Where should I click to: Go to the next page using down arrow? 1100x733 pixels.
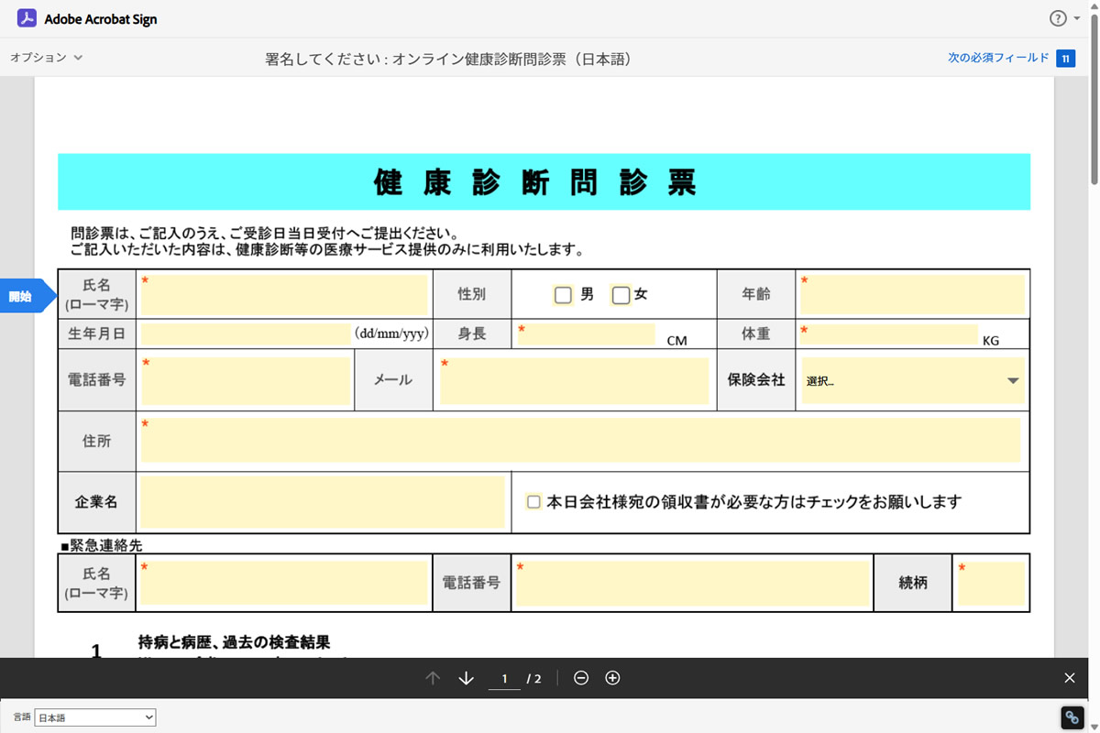(466, 678)
